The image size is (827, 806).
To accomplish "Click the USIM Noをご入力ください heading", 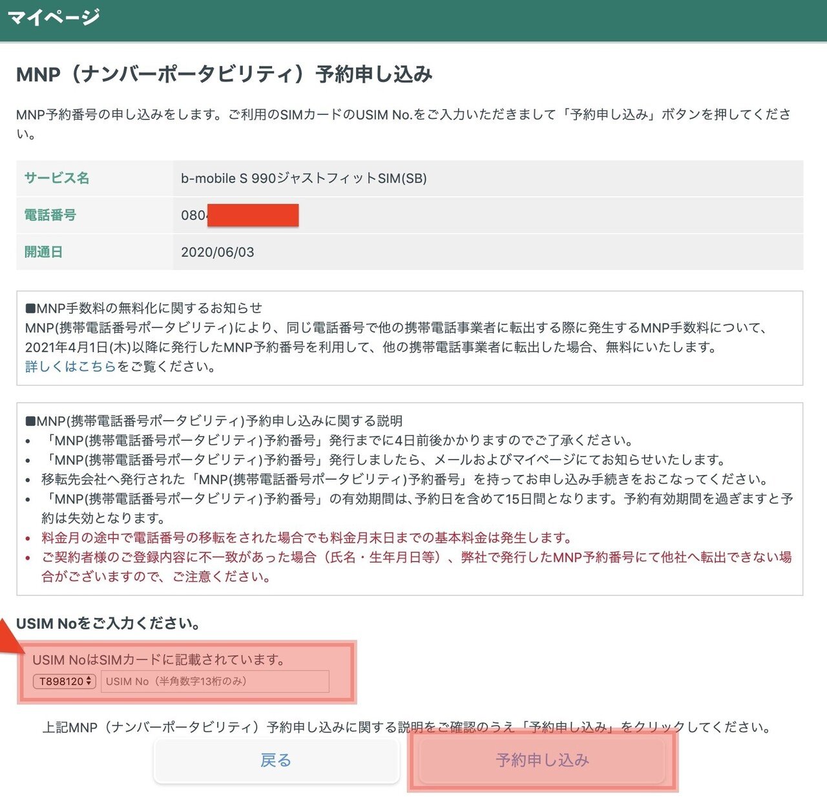I will point(107,624).
